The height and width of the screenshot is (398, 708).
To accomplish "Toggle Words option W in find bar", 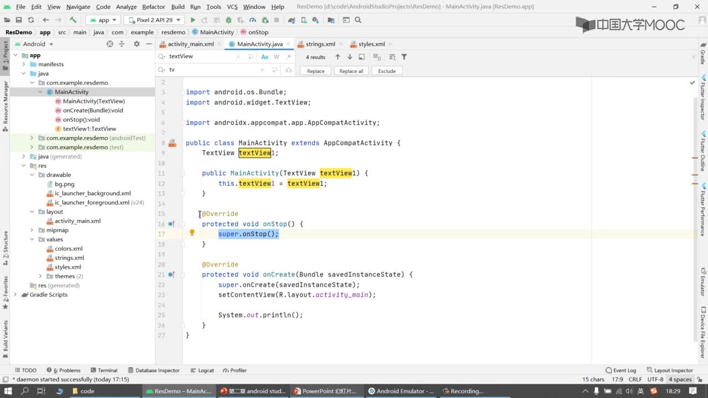I will 277,56.
